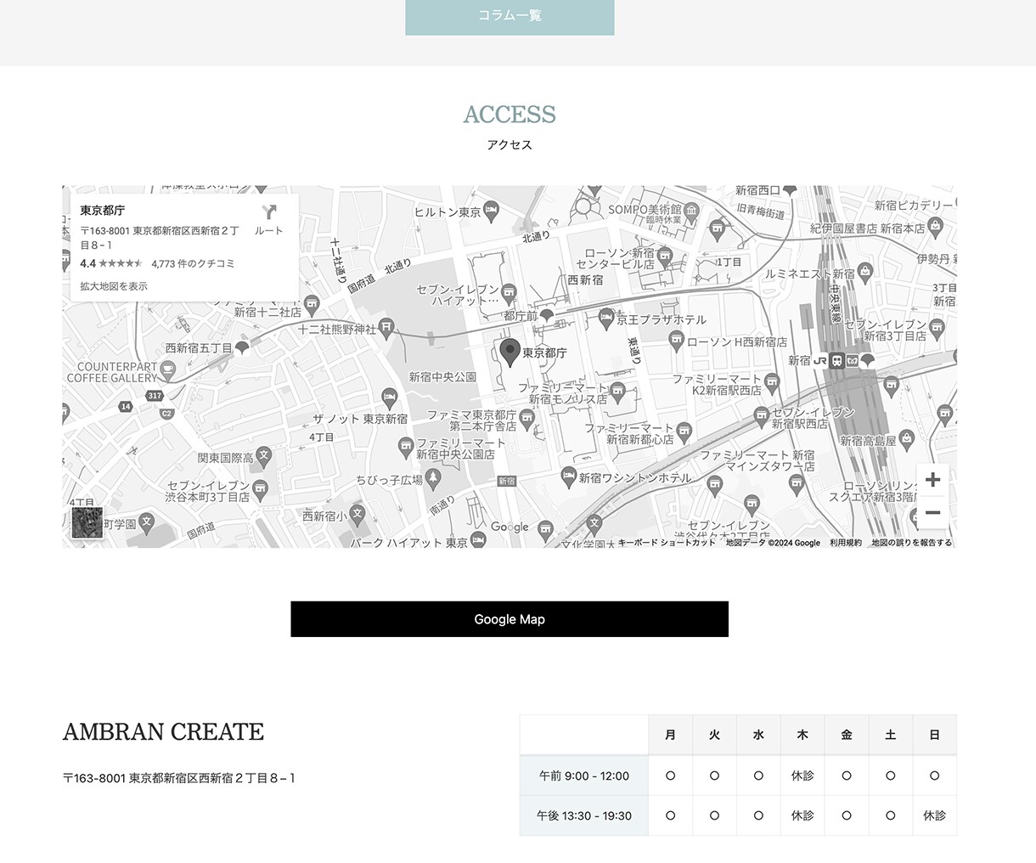Open the コラム一覧 button
Image resolution: width=1036 pixels, height=863 pixels.
click(x=510, y=17)
